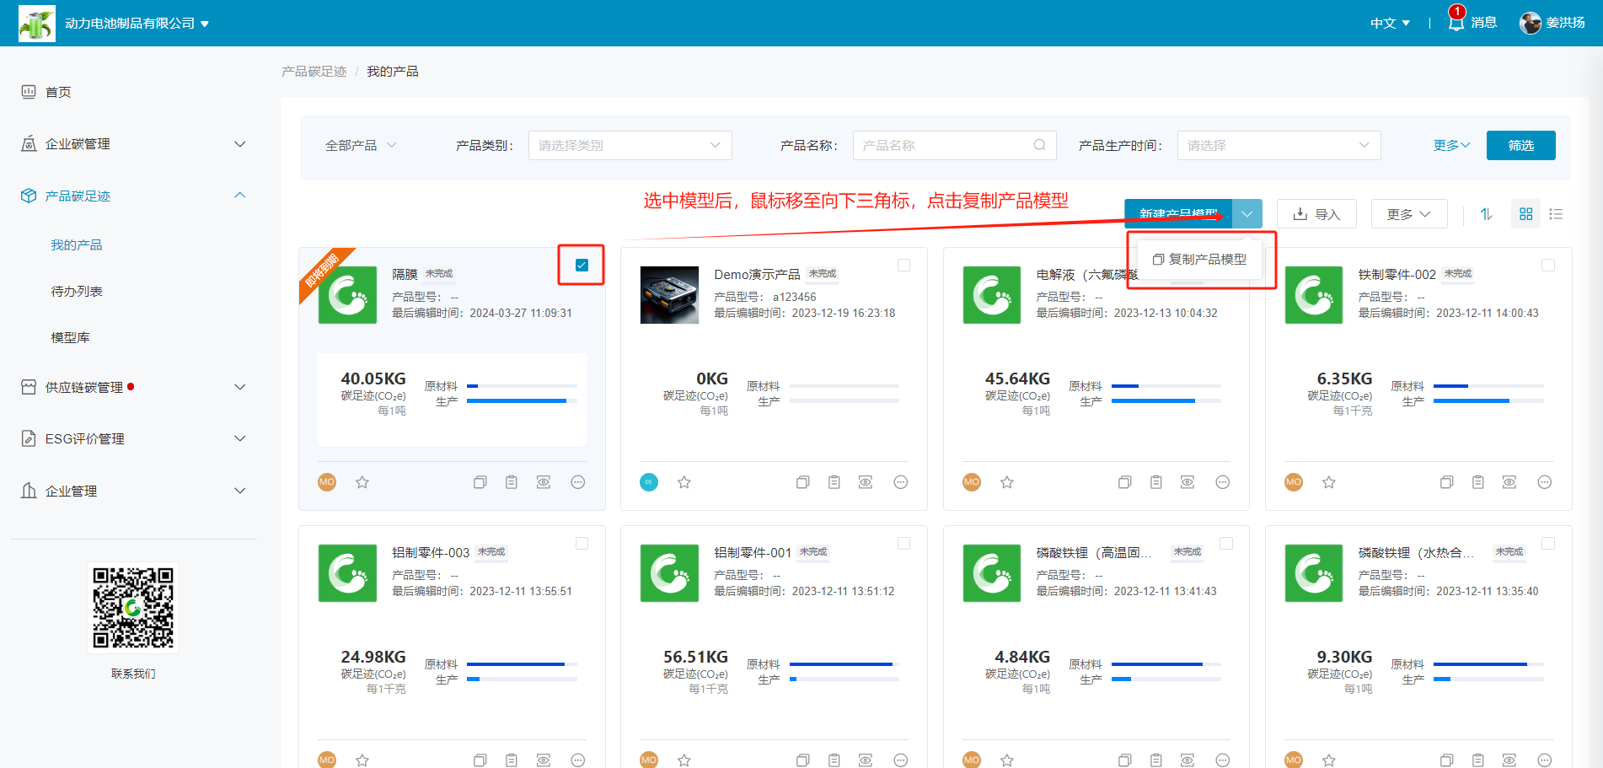Choose 复制产品模型 from dropdown menu

click(x=1199, y=260)
